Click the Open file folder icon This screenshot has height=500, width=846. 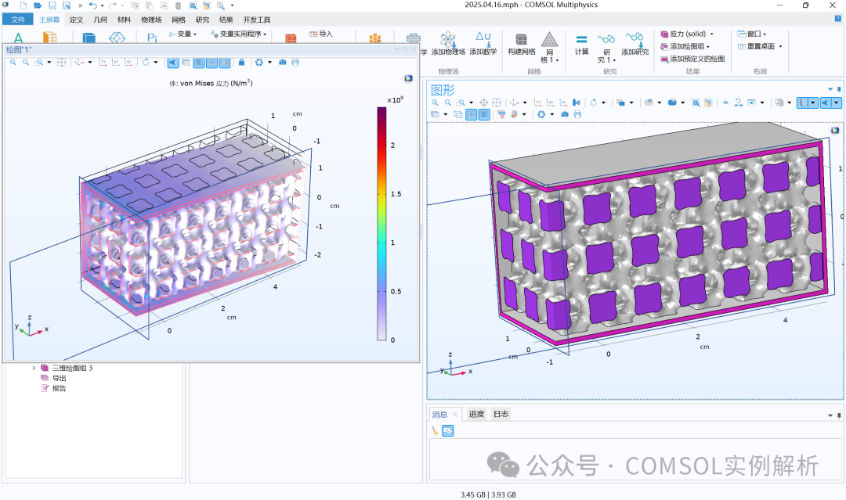click(38, 5)
